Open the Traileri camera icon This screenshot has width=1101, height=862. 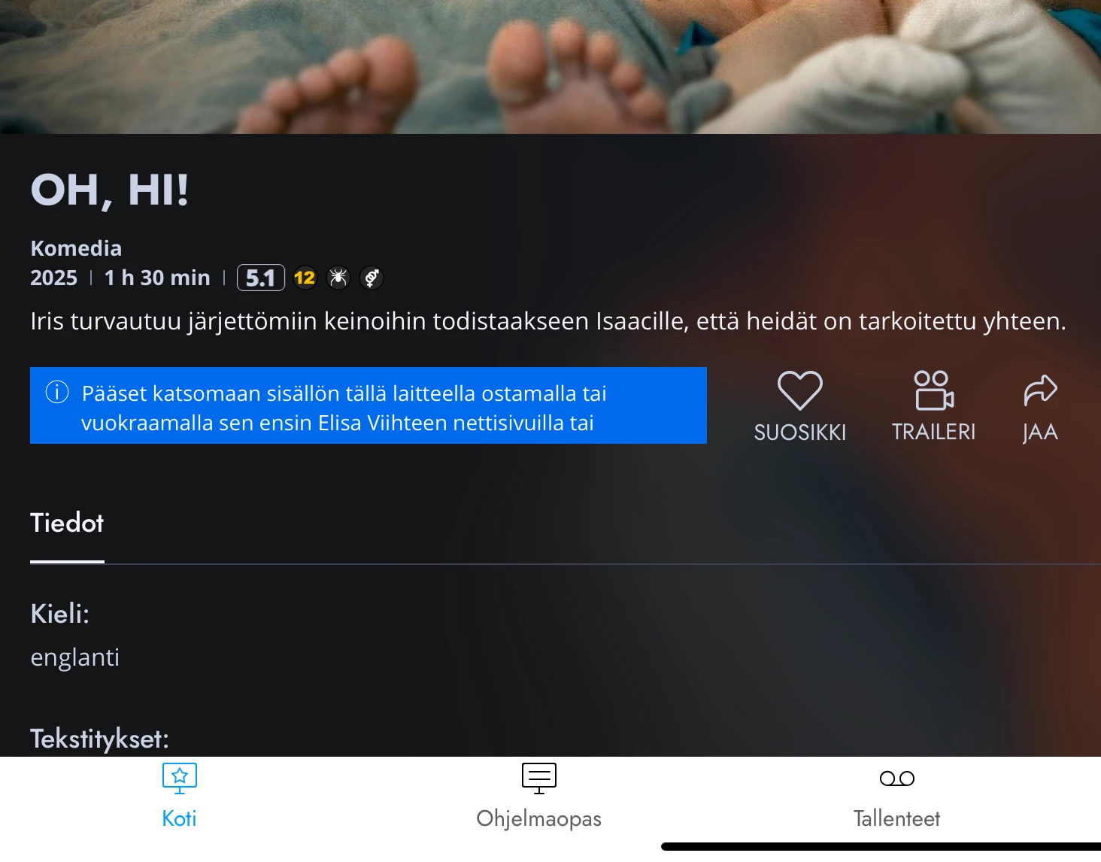(933, 390)
